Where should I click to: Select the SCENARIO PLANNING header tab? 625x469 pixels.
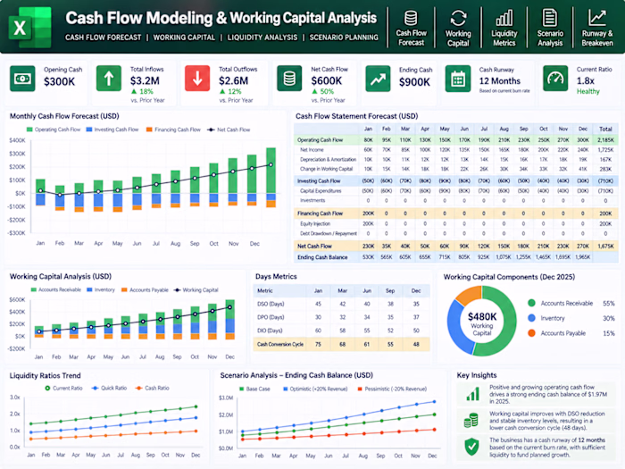[344, 38]
